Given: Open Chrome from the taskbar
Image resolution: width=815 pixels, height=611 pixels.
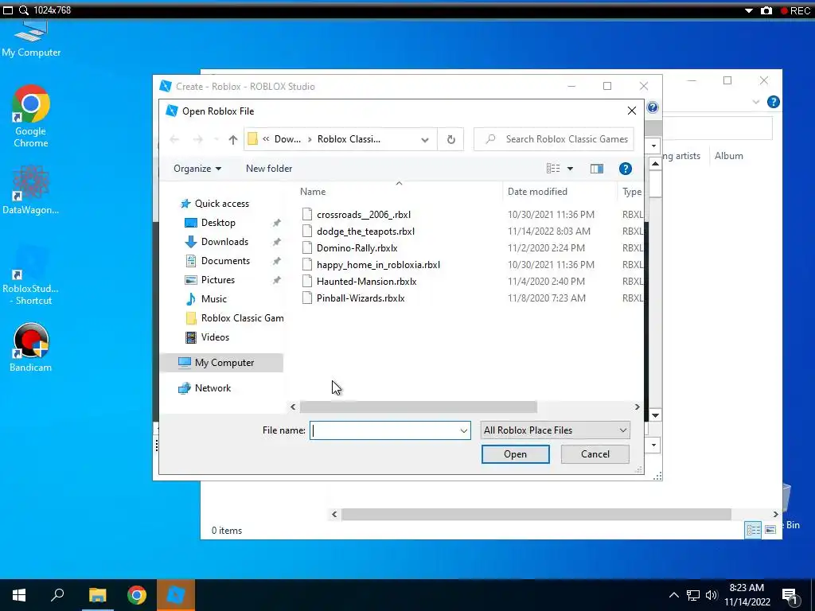Looking at the screenshot, I should (137, 595).
